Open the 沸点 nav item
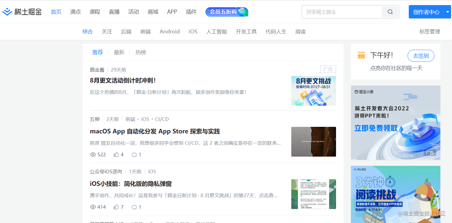452x223 pixels. [x=75, y=12]
